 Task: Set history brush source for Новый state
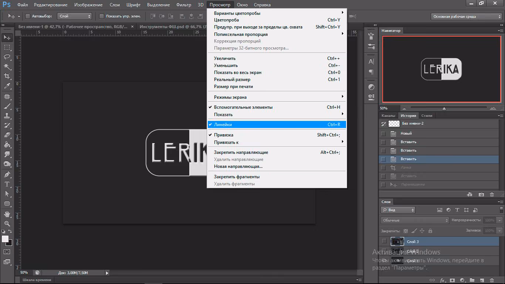383,133
